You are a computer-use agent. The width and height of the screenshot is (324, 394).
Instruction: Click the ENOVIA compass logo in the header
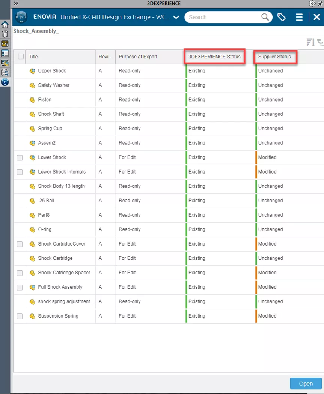tap(21, 17)
